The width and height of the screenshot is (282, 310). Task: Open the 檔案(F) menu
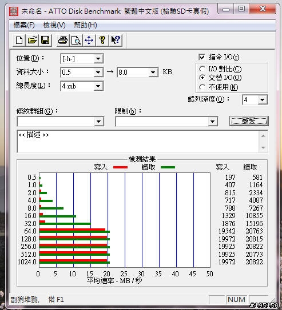coord(24,25)
